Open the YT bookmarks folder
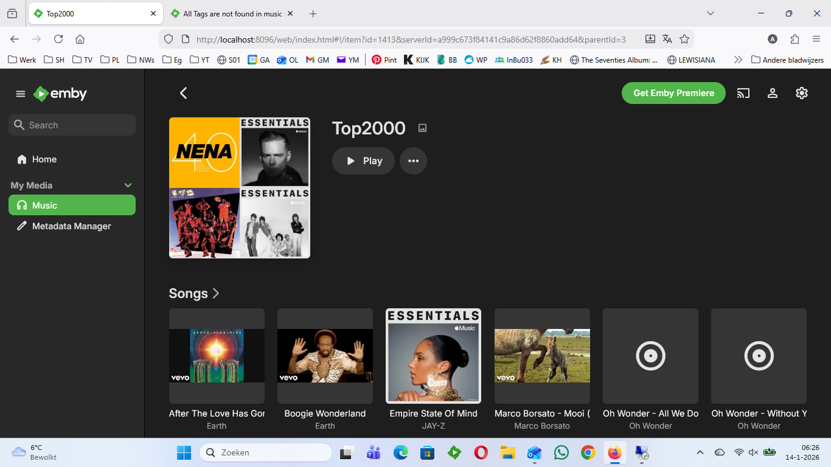This screenshot has height=467, width=831. click(200, 60)
